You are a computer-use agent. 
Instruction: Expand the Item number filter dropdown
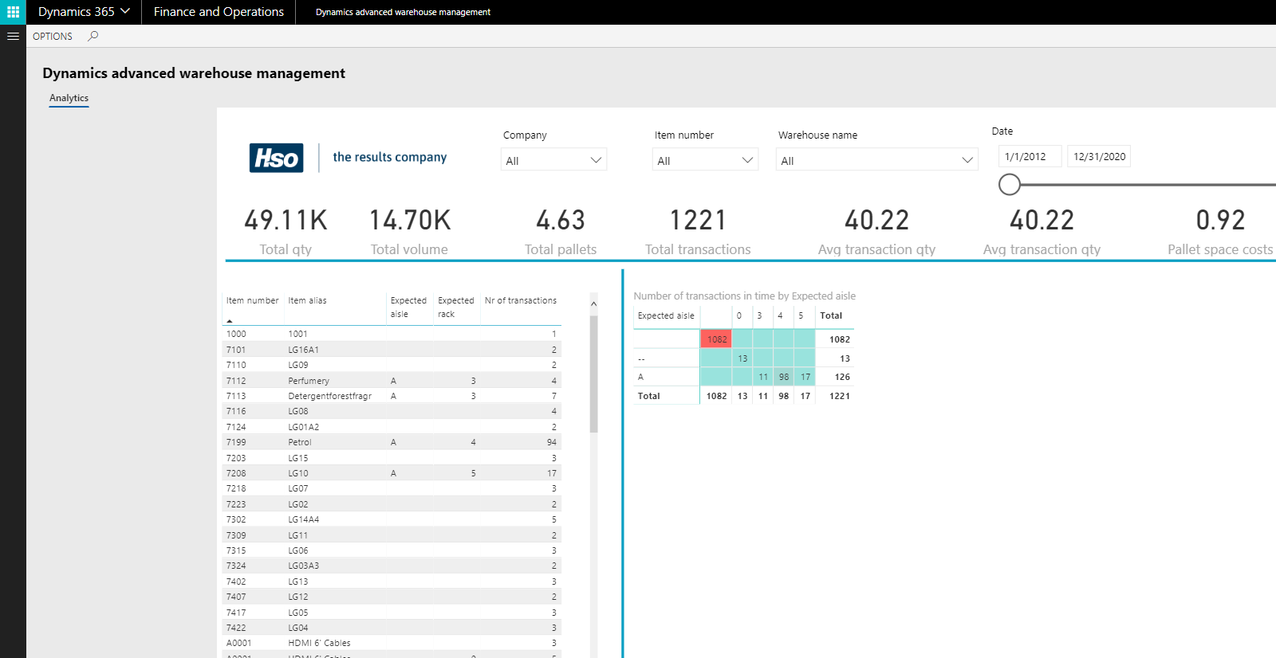705,160
